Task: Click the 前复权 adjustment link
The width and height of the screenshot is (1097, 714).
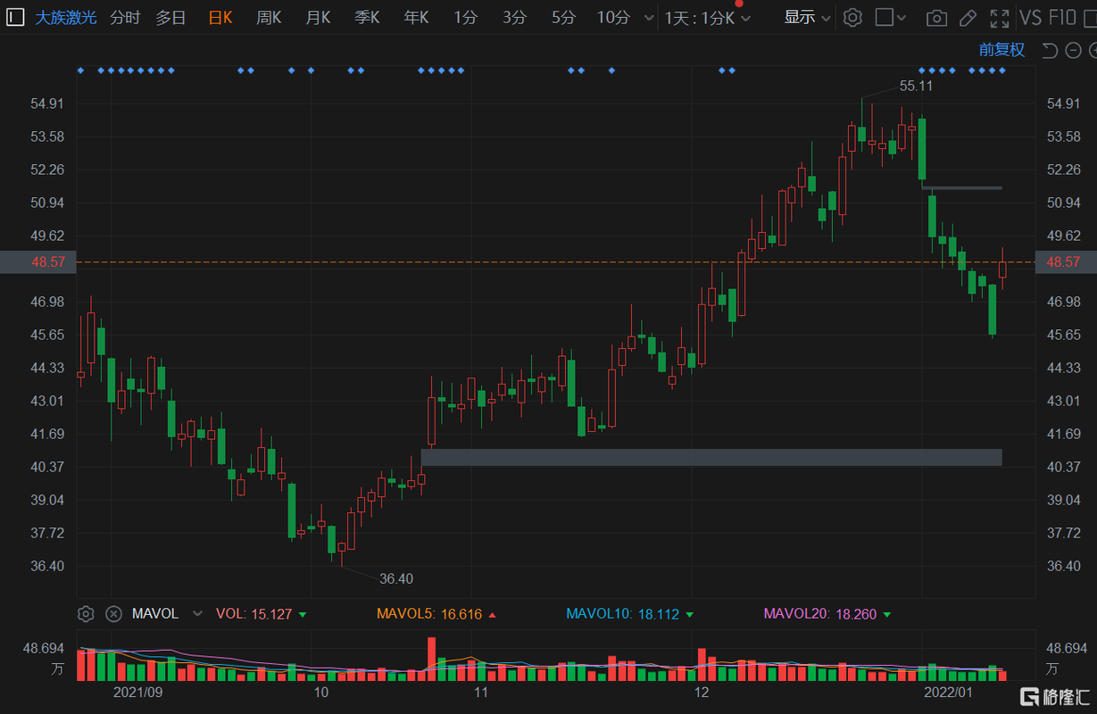Action: click(x=1001, y=50)
